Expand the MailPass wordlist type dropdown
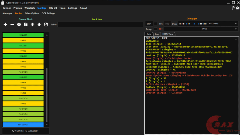 (235, 24)
